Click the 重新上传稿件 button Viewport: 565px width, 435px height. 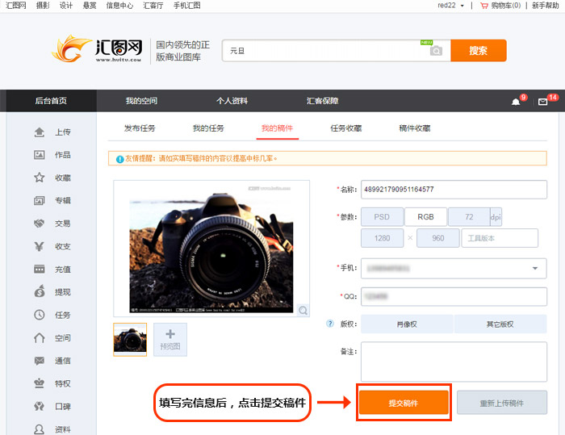pyautogui.click(x=501, y=402)
